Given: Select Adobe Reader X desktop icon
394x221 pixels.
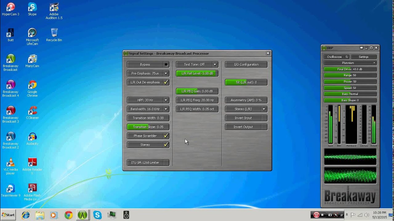Looking at the screenshot, I should tap(32, 166).
